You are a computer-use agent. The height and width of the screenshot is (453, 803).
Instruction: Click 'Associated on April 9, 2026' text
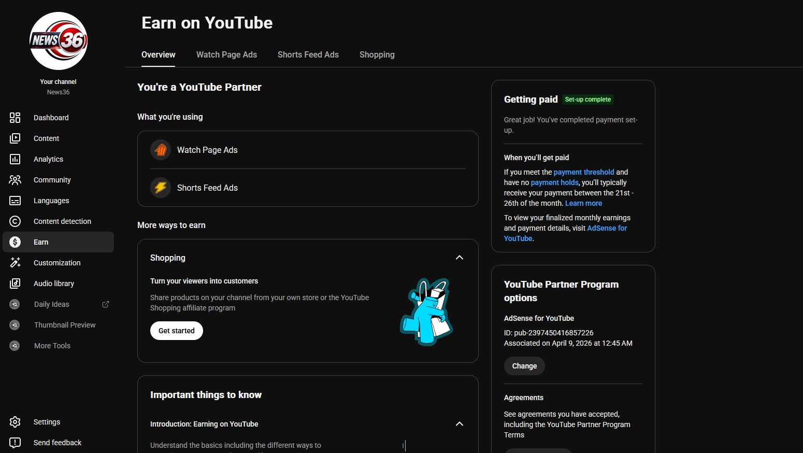pyautogui.click(x=568, y=343)
